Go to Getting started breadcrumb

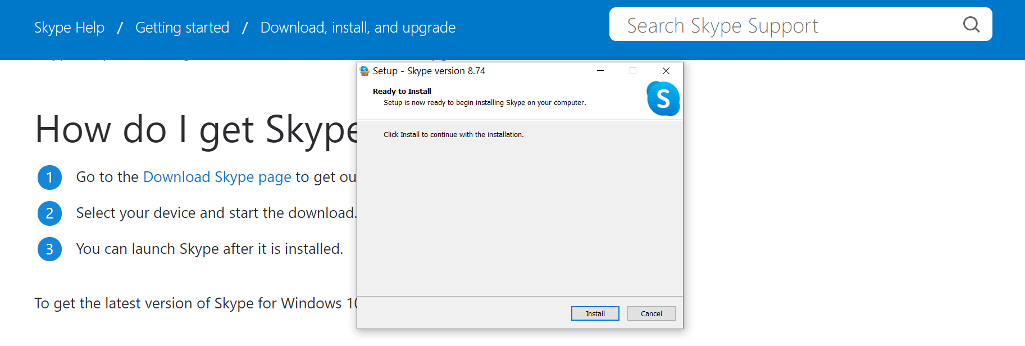182,28
